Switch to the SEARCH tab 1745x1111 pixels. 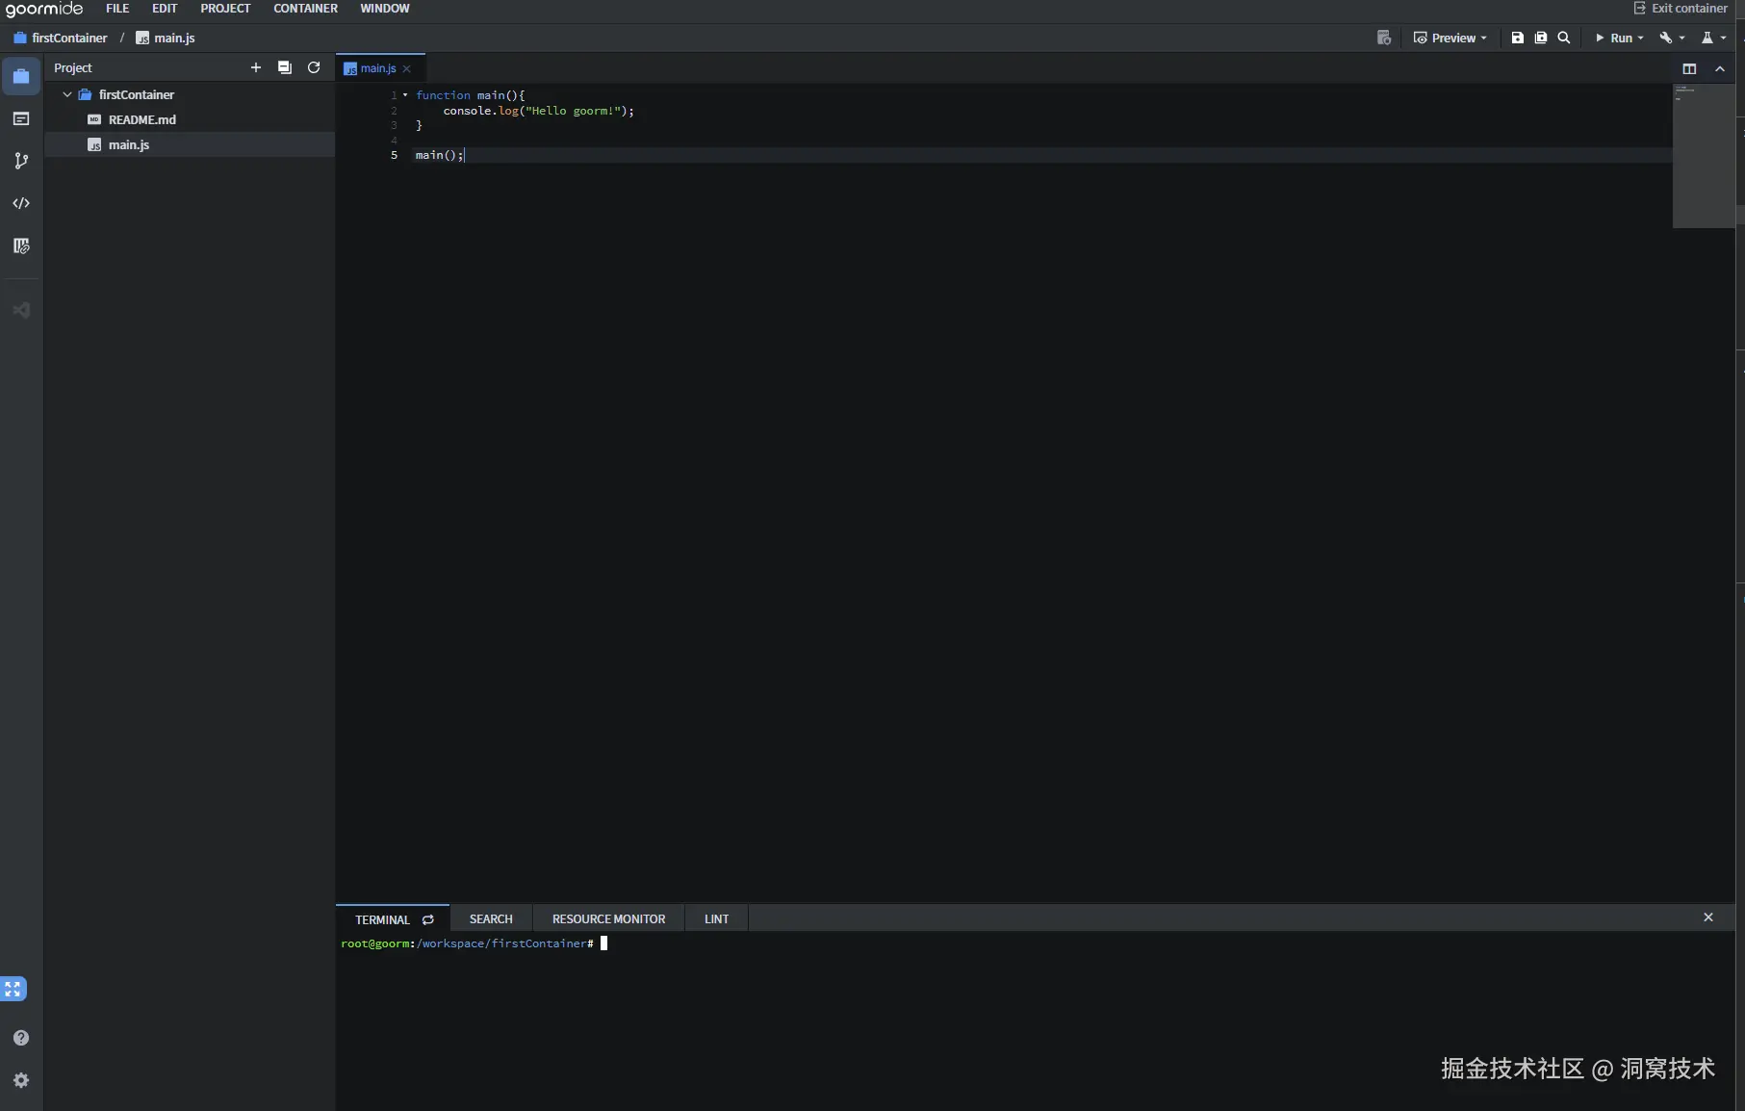491,919
